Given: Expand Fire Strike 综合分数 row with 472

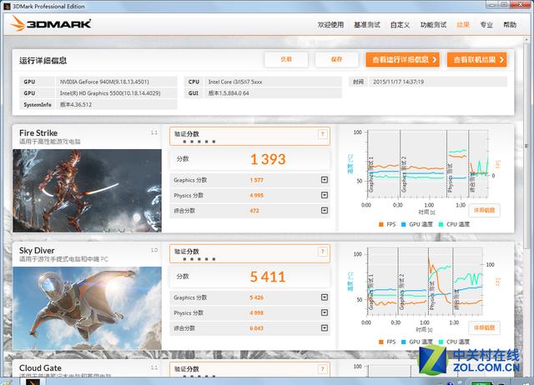Looking at the screenshot, I should (x=325, y=211).
